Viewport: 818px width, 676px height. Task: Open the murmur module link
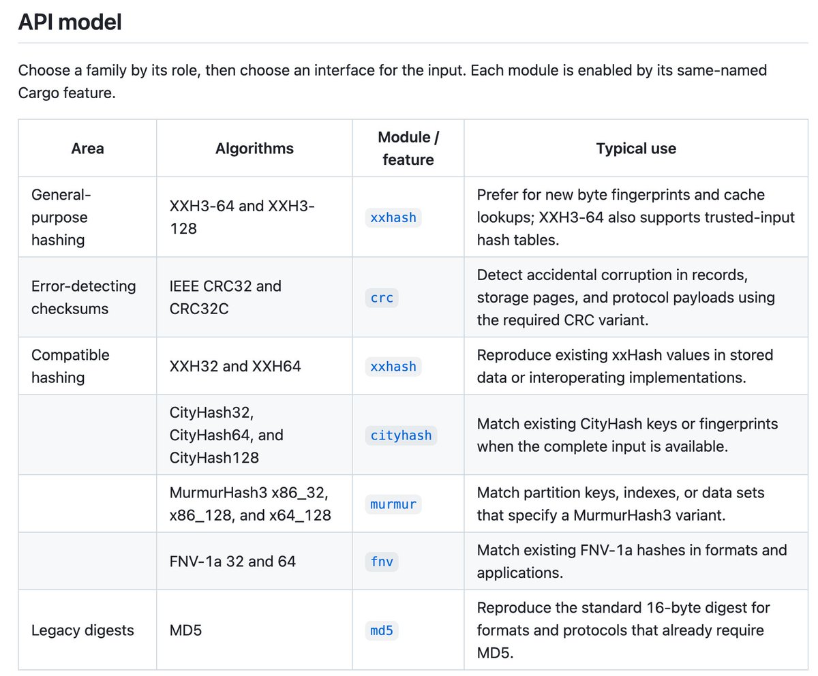tap(394, 504)
